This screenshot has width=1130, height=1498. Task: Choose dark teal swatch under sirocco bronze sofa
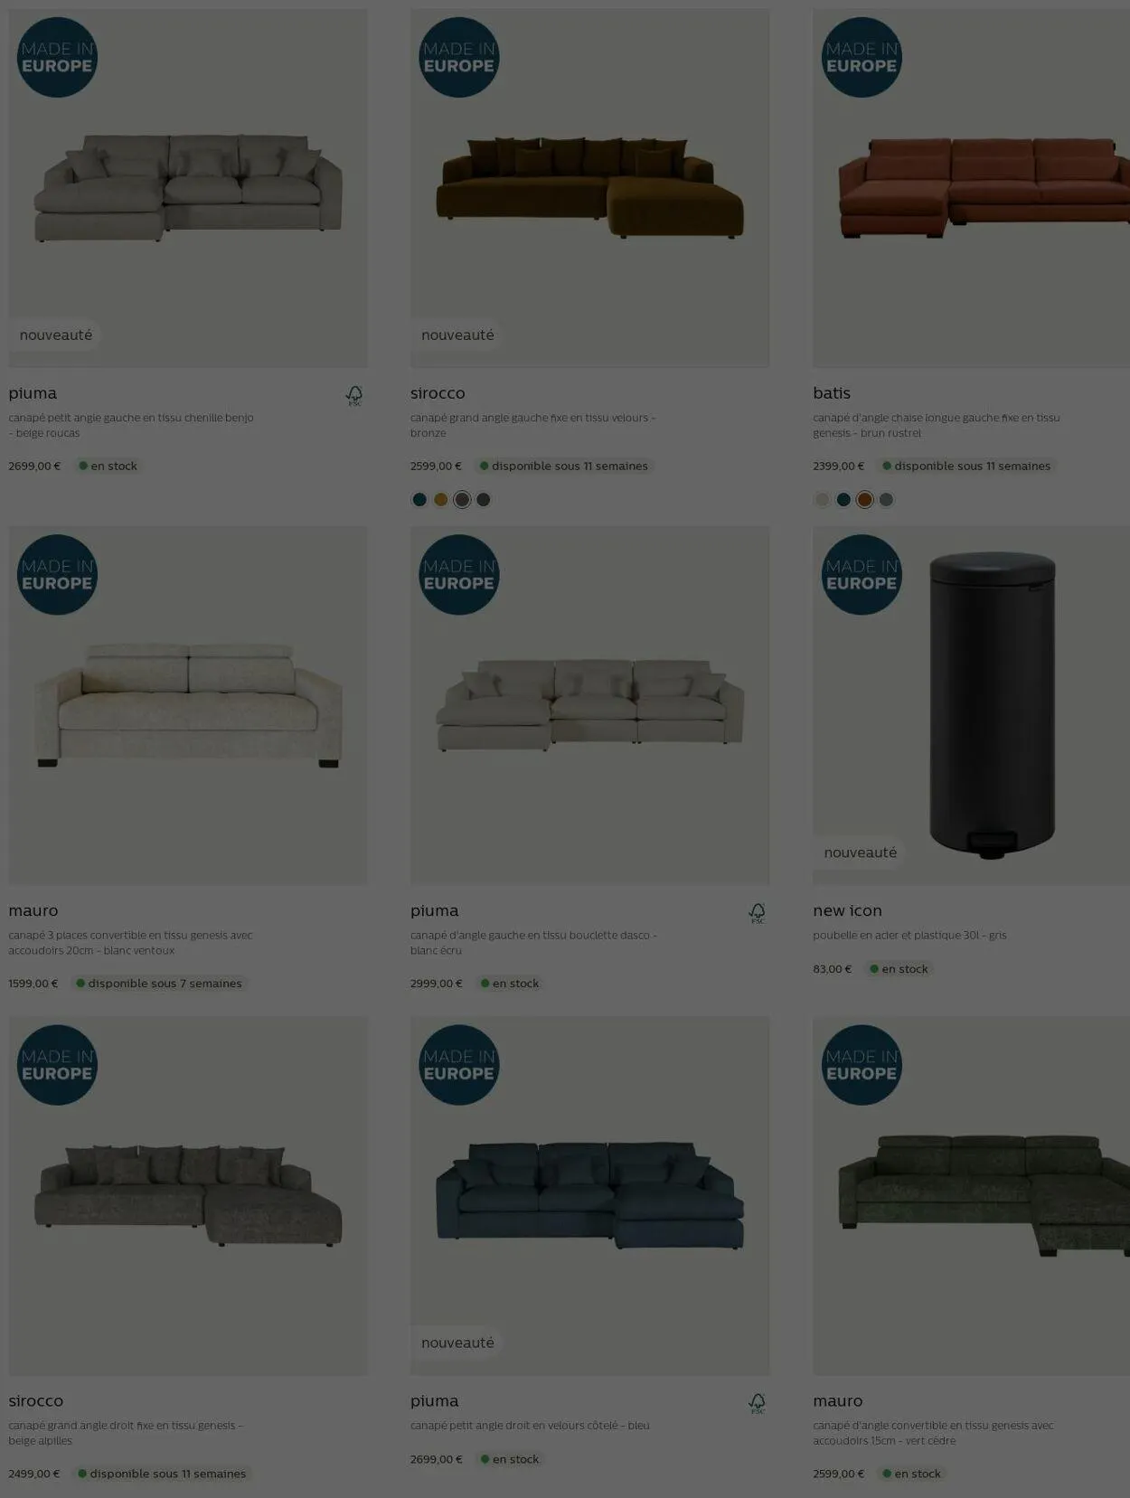point(419,500)
